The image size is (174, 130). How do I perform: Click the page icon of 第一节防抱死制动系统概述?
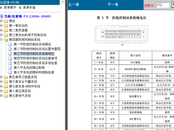pyautogui.click(x=10, y=44)
